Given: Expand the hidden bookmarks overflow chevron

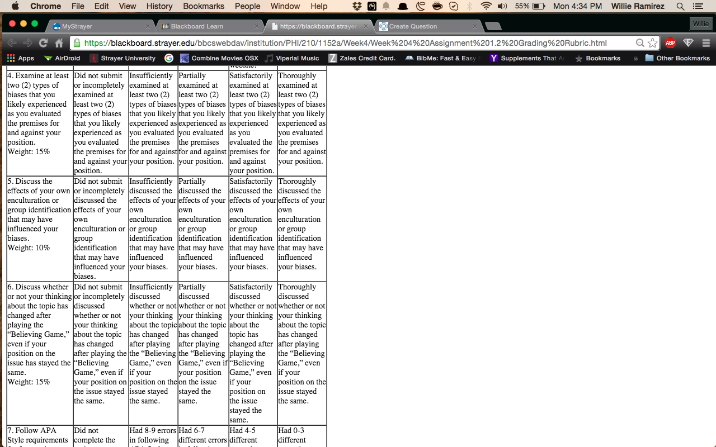Looking at the screenshot, I should pyautogui.click(x=635, y=58).
